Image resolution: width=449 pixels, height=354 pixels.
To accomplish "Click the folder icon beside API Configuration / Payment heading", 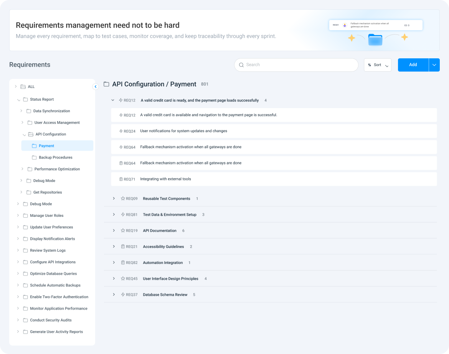I will [106, 84].
